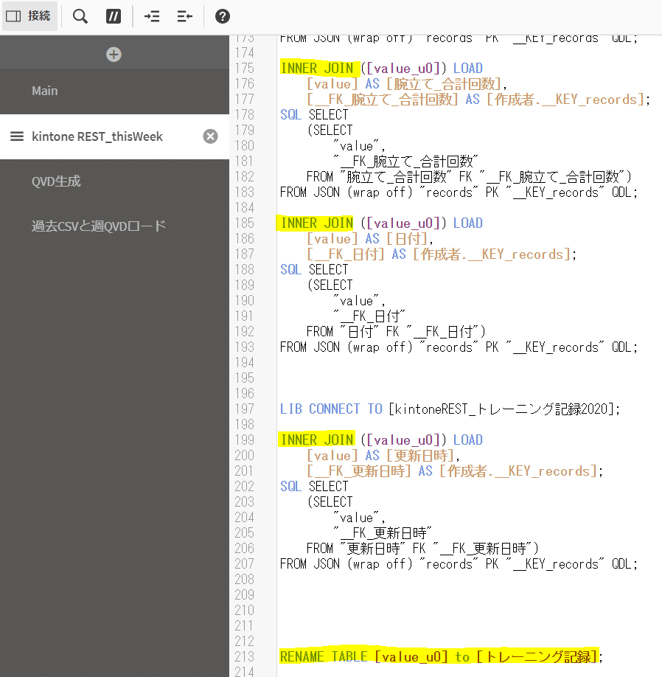Image resolution: width=662 pixels, height=677 pixels.
Task: Click line number 213 in gutter
Action: 245,656
